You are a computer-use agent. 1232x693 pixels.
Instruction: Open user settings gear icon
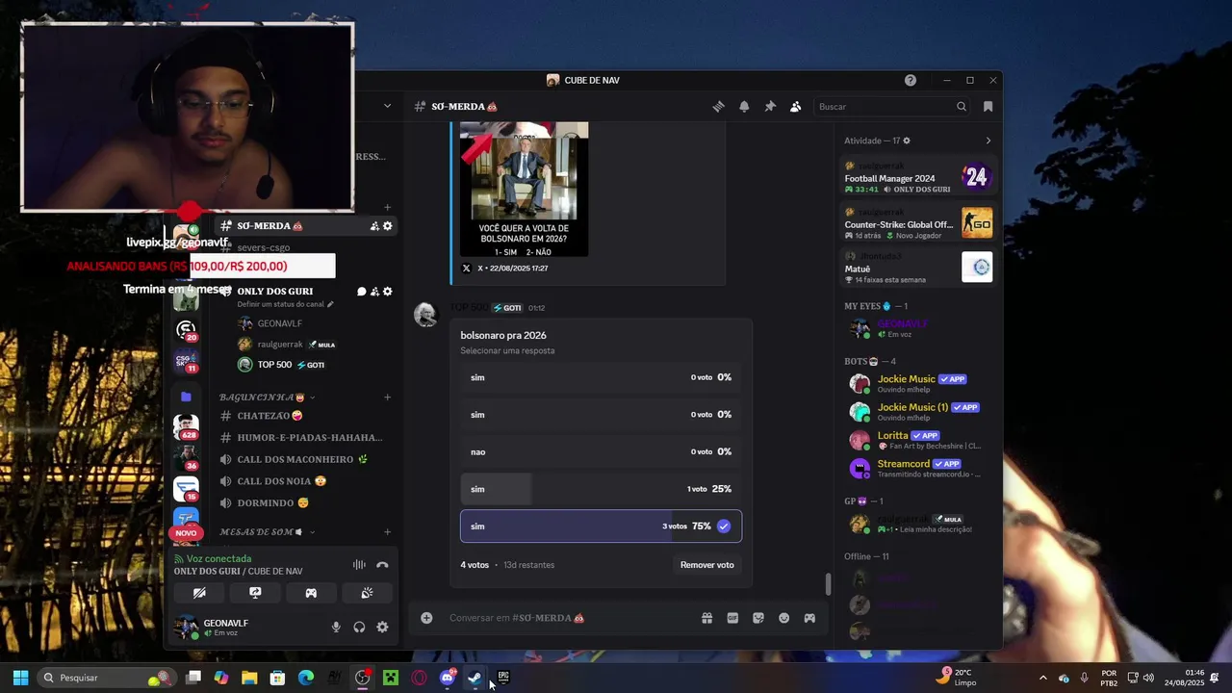pos(382,628)
